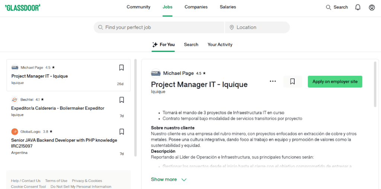Click GlobalLogic company name in list
The width and height of the screenshot is (381, 189).
[x=31, y=132]
